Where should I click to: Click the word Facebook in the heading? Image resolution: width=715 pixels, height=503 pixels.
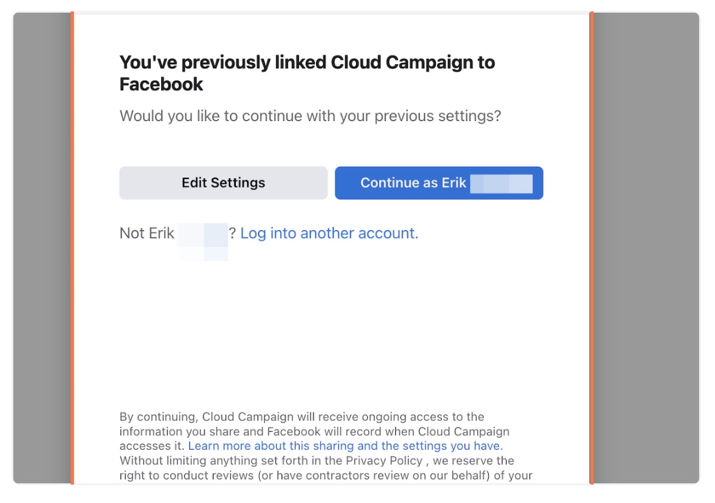tap(161, 84)
